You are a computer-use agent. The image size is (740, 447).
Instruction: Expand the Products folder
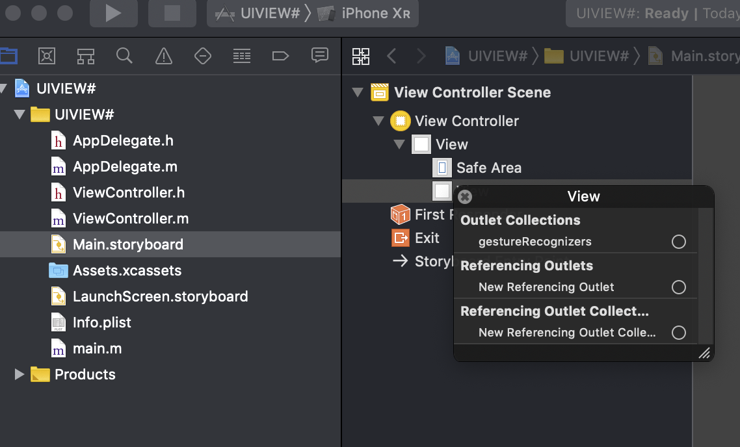(20, 374)
